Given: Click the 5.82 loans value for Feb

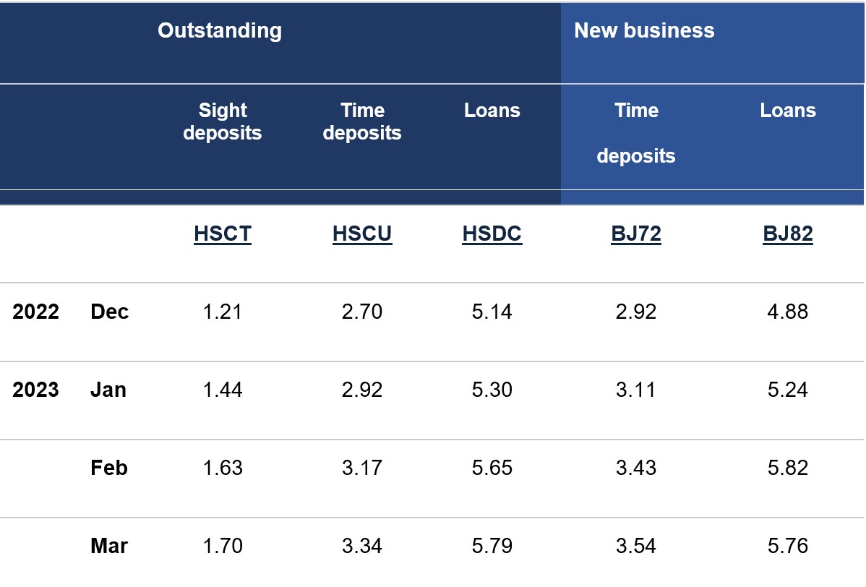Looking at the screenshot, I should (x=788, y=468).
